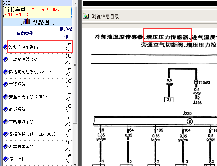The width and height of the screenshot is (217, 166).
Task: Click the left panel scroll-down arrow
Action: point(75,165)
